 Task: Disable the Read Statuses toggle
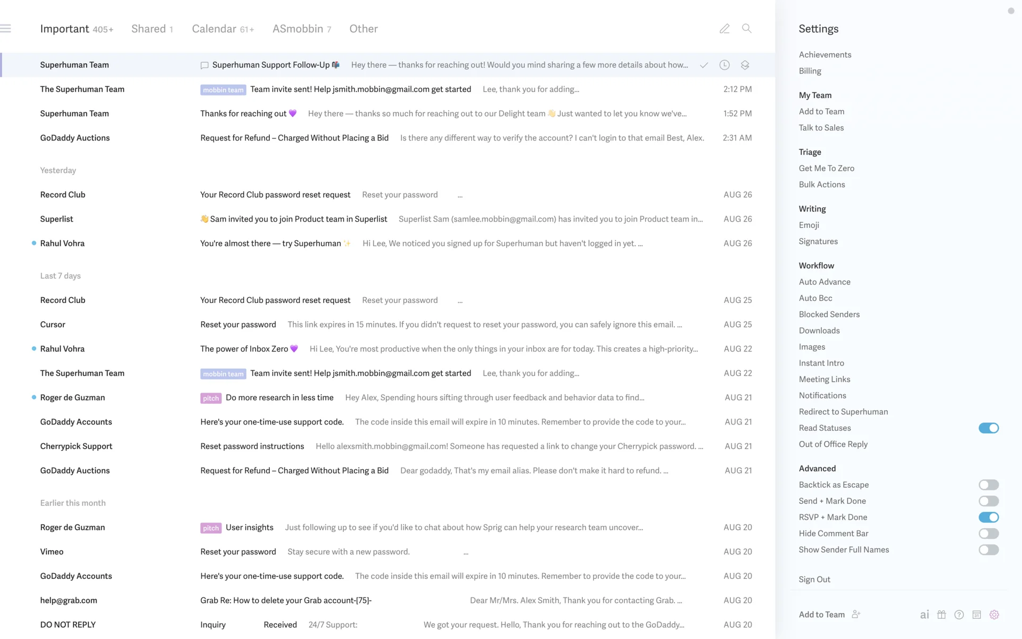(x=988, y=428)
